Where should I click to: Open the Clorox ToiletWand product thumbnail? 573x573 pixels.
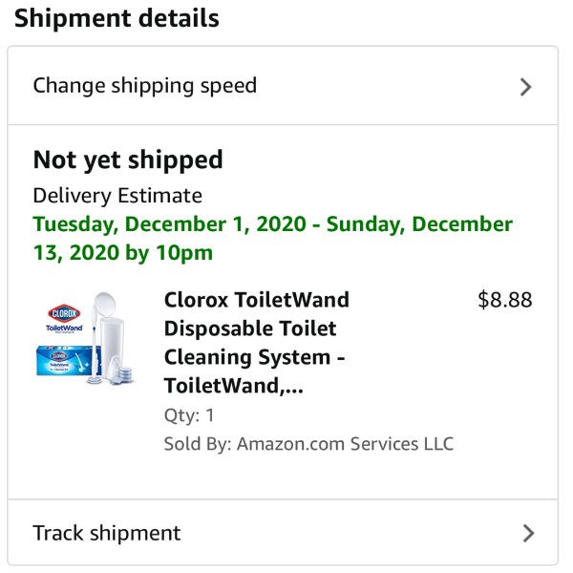pyautogui.click(x=86, y=338)
